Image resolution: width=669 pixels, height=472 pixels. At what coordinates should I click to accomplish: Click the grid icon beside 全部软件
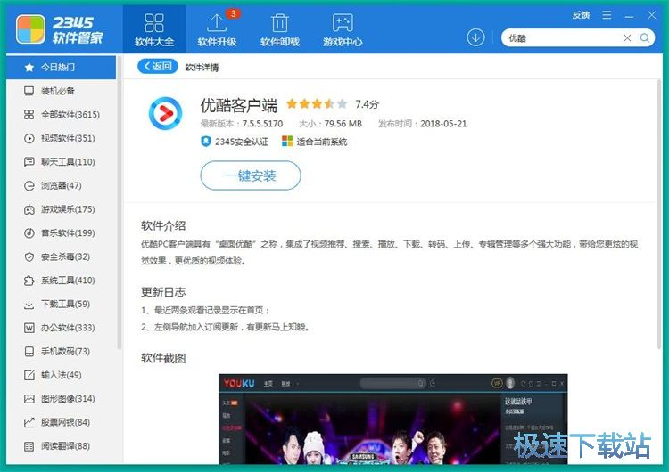coord(29,115)
